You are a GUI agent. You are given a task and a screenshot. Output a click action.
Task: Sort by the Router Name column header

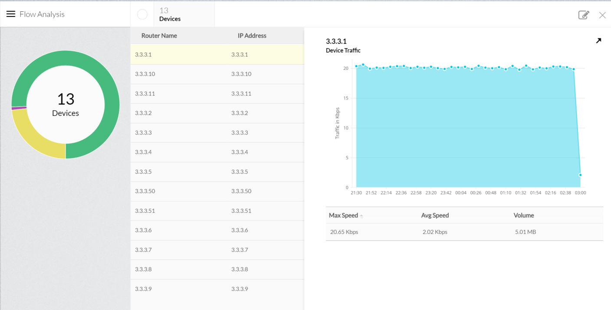tap(159, 36)
